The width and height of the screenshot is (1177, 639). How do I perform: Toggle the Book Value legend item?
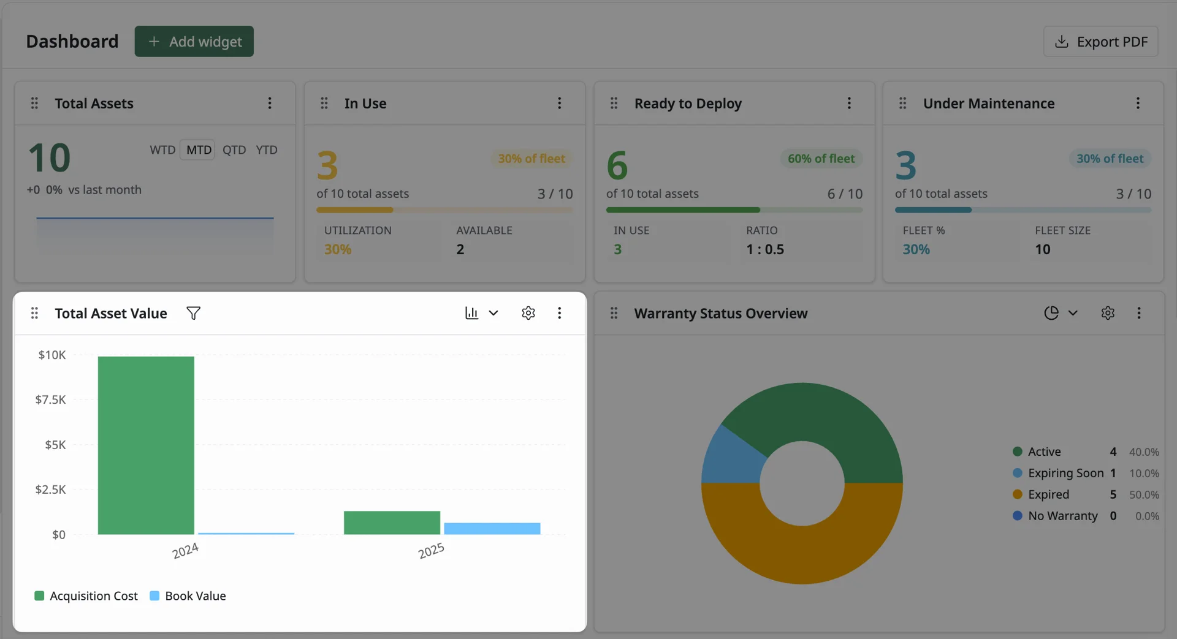point(188,596)
